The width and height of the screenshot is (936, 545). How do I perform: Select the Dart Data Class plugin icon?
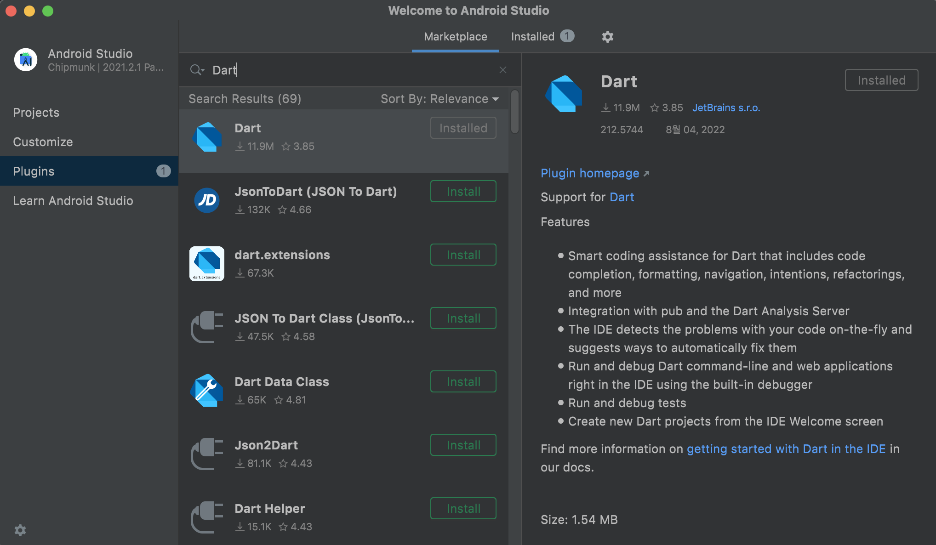point(207,391)
